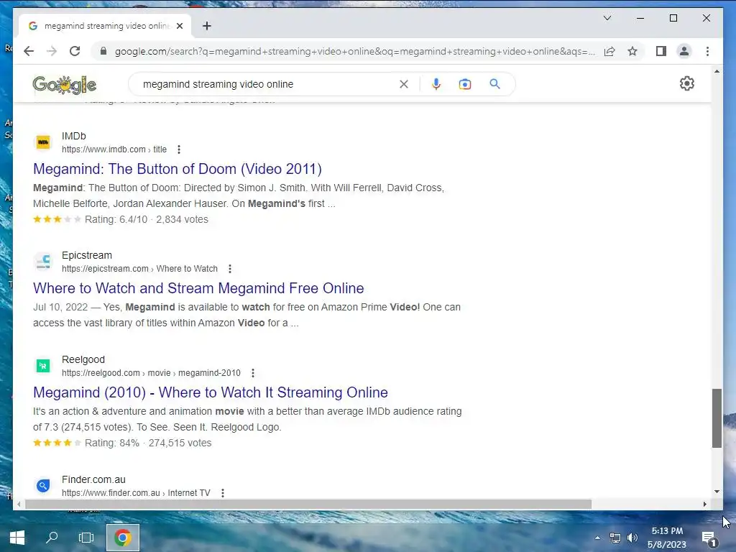Clear the search box text
The width and height of the screenshot is (736, 552).
point(404,84)
